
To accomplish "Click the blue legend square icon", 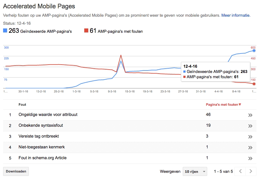I will tap(5, 31).
